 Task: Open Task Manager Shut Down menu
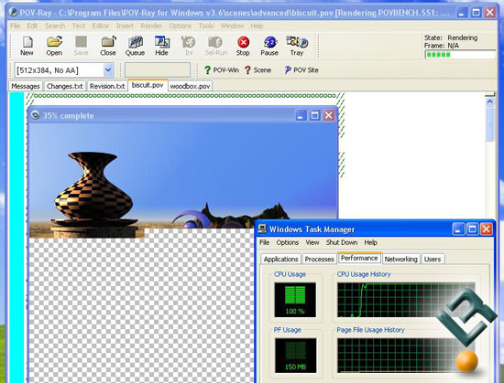coord(342,242)
